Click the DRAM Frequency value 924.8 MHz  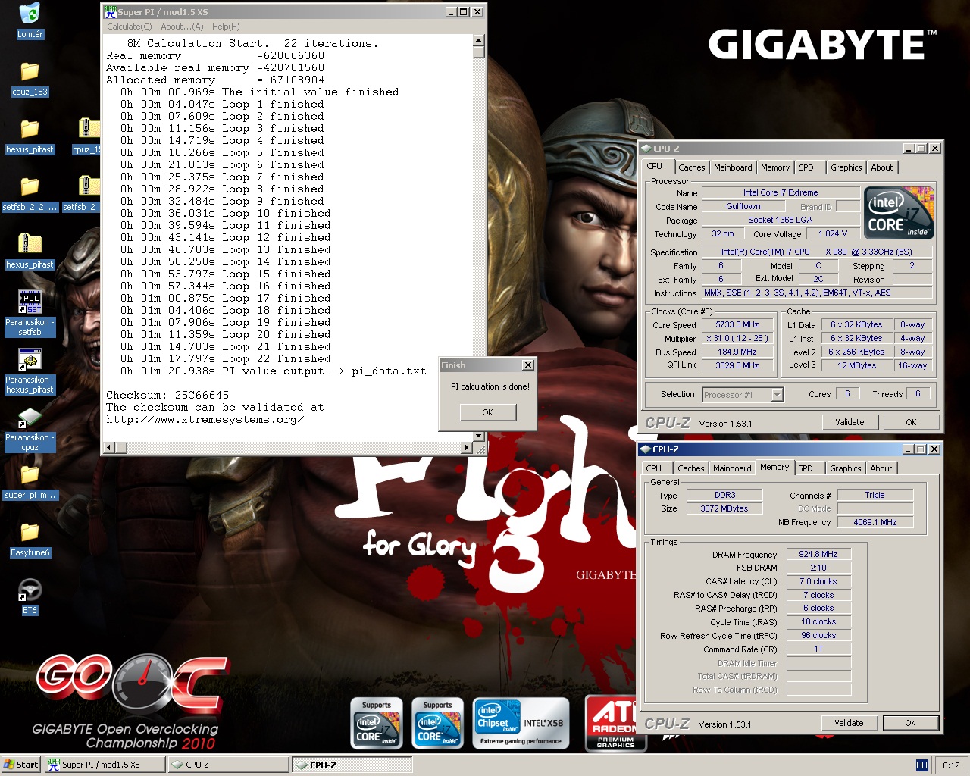coord(818,554)
